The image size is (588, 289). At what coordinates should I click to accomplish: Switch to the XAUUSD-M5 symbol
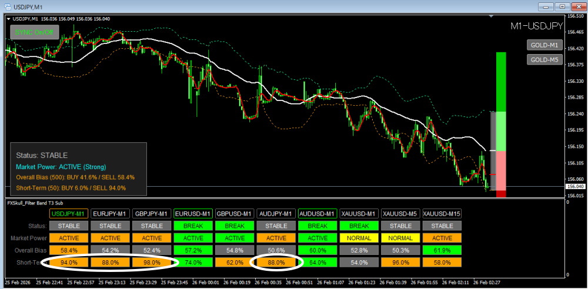[400, 213]
